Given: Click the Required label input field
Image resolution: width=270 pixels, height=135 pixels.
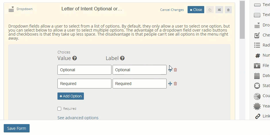Looking at the screenshot, I should [x=139, y=84].
